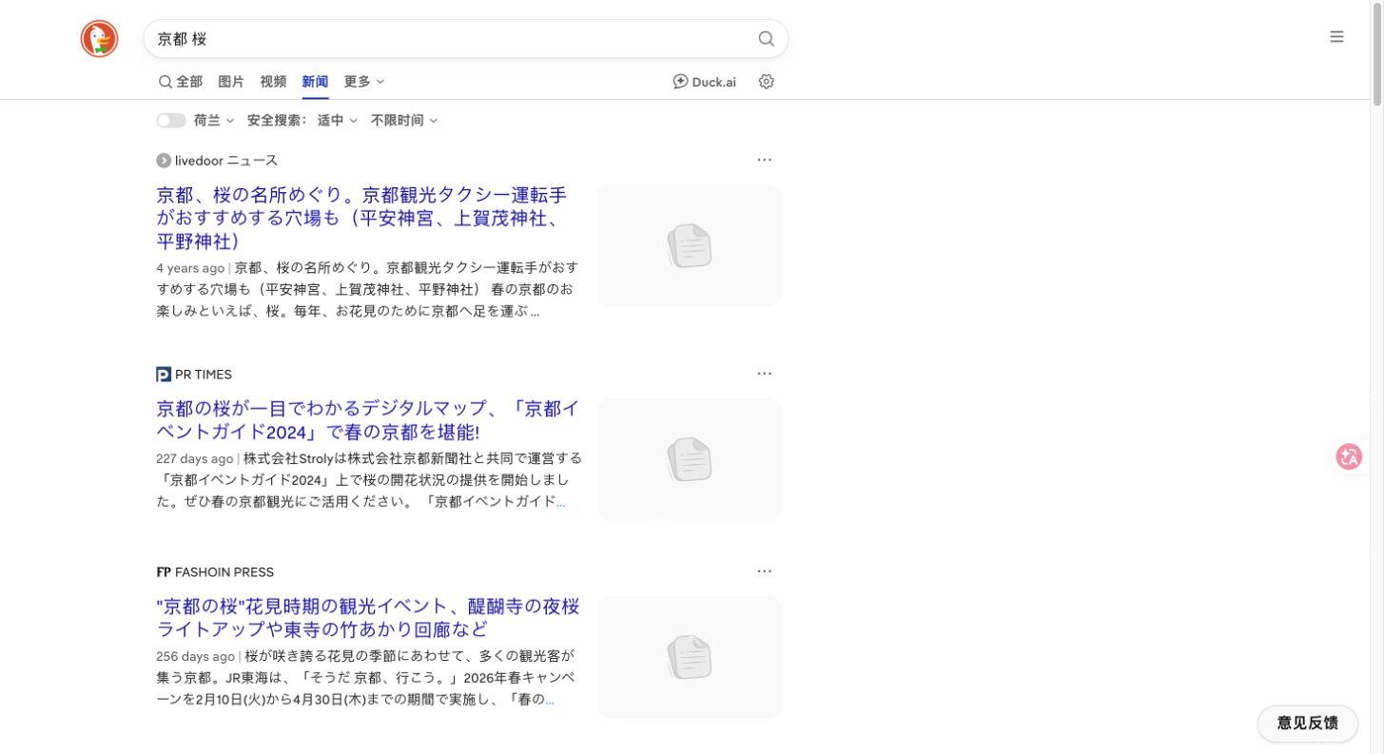Open the DuckDuckGo logo homepage

coord(100,39)
